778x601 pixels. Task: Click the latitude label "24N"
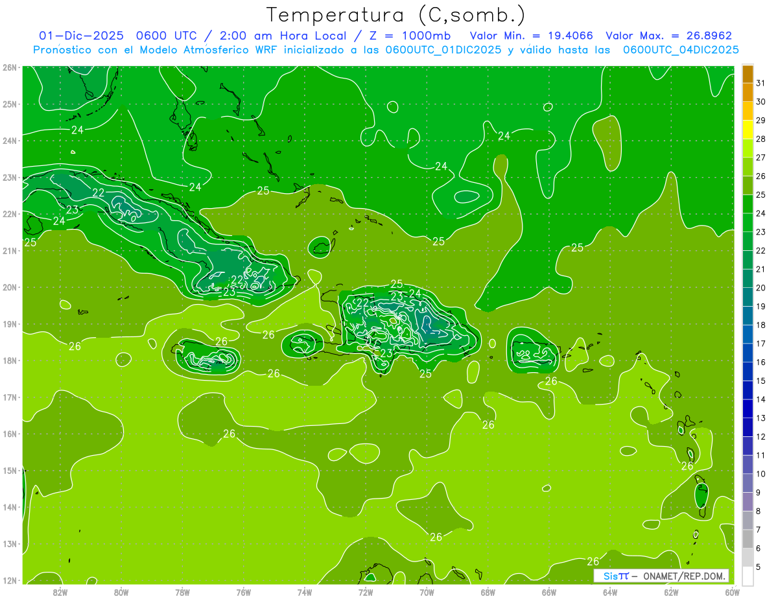(10, 141)
